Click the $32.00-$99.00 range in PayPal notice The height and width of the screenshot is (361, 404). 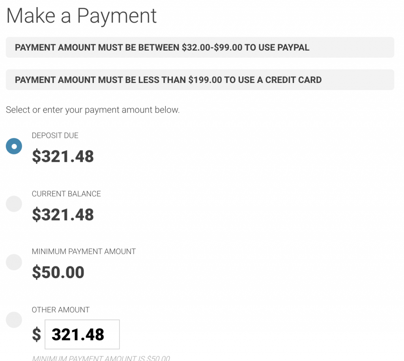(x=212, y=47)
